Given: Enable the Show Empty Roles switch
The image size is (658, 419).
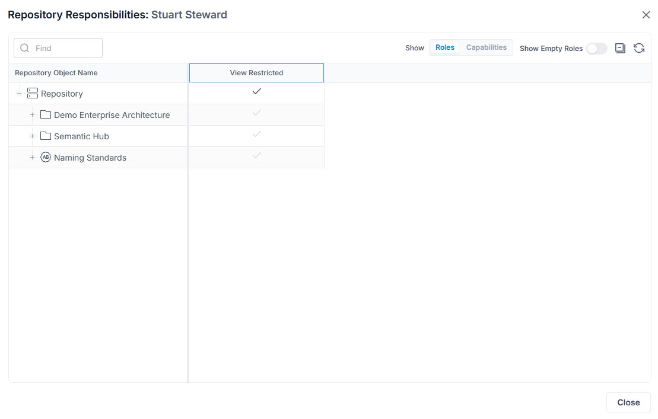Looking at the screenshot, I should [597, 49].
